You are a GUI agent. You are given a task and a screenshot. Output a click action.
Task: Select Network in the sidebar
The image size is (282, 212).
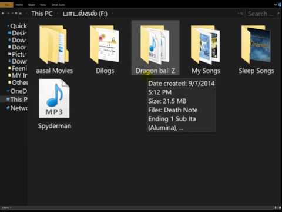(x=17, y=108)
